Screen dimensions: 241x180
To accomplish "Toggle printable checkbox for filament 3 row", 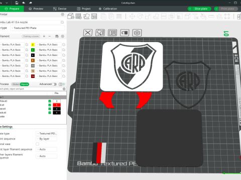I will point(50,101).
